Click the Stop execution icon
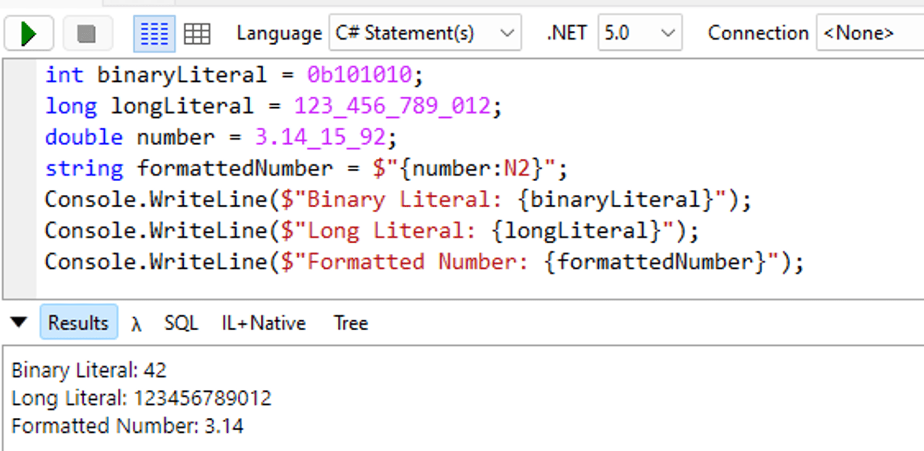This screenshot has height=451, width=924. tap(88, 33)
